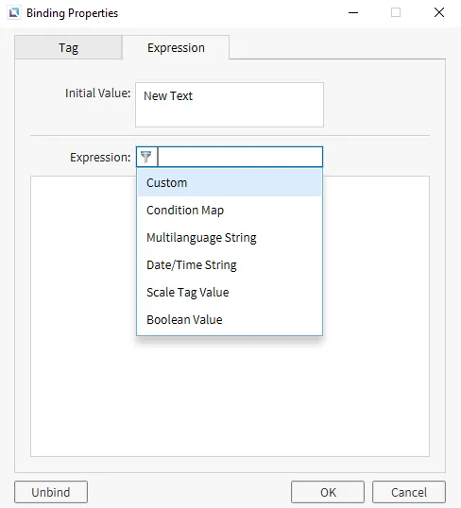Click the Binding Properties app icon in title bar
The image size is (461, 508).
[x=14, y=13]
